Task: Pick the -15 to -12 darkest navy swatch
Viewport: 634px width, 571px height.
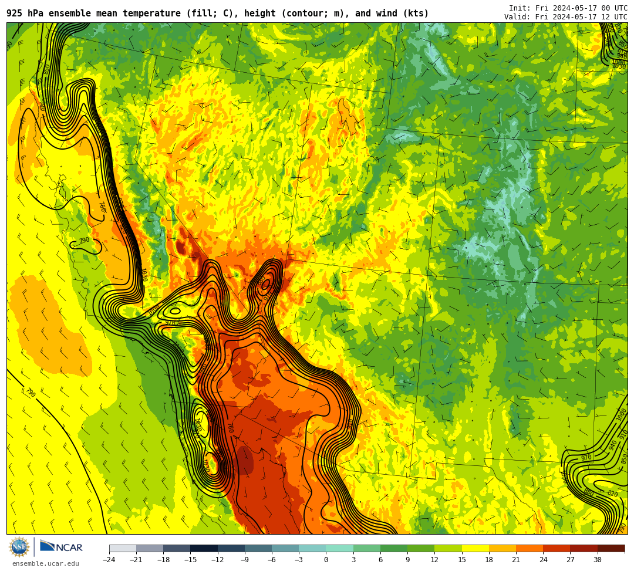Action: click(x=204, y=548)
